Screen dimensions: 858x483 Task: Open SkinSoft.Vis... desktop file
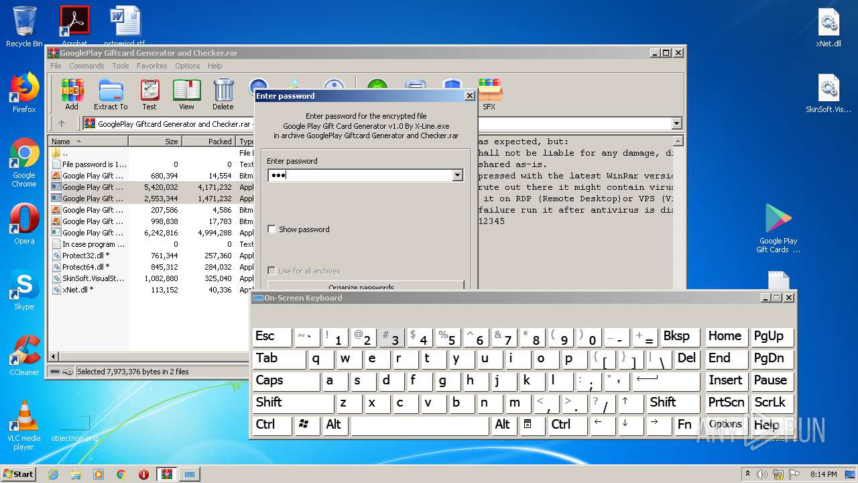click(x=829, y=93)
